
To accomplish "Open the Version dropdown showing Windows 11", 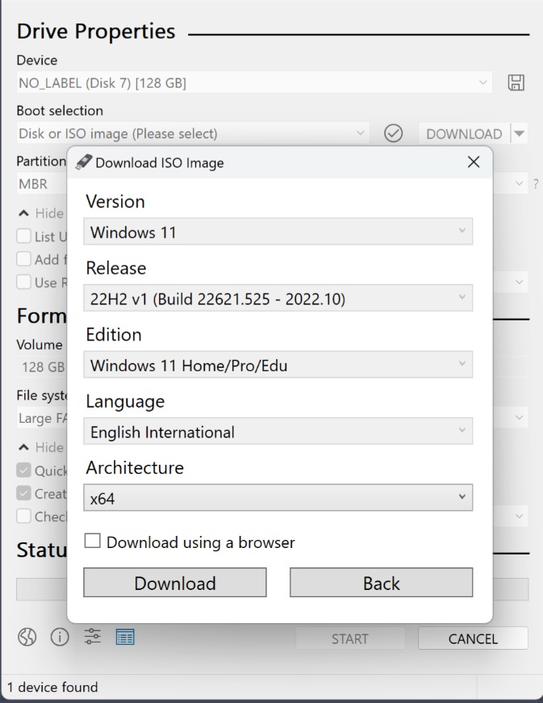I will point(278,232).
